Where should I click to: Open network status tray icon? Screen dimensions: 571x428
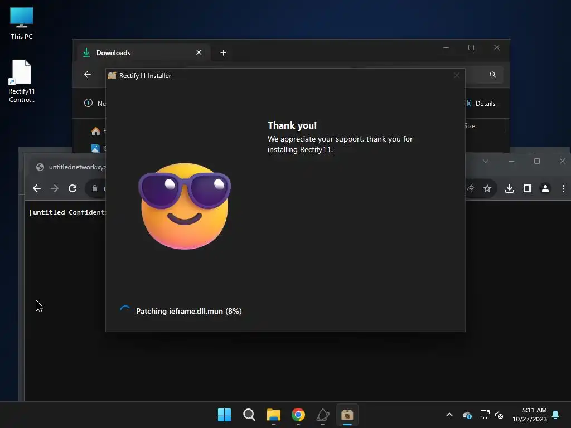click(x=485, y=415)
